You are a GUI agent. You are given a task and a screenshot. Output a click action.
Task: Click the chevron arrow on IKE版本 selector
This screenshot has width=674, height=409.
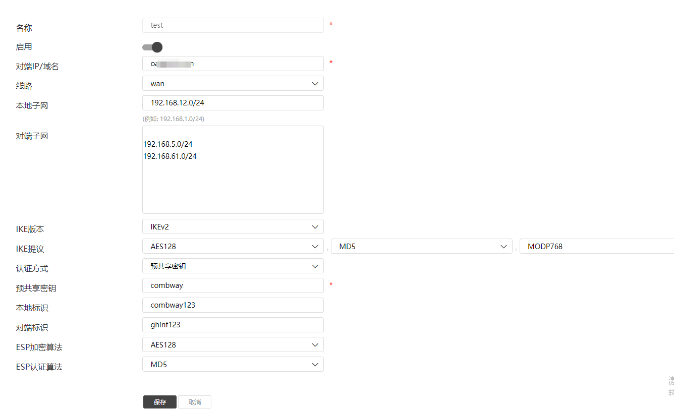click(x=315, y=226)
